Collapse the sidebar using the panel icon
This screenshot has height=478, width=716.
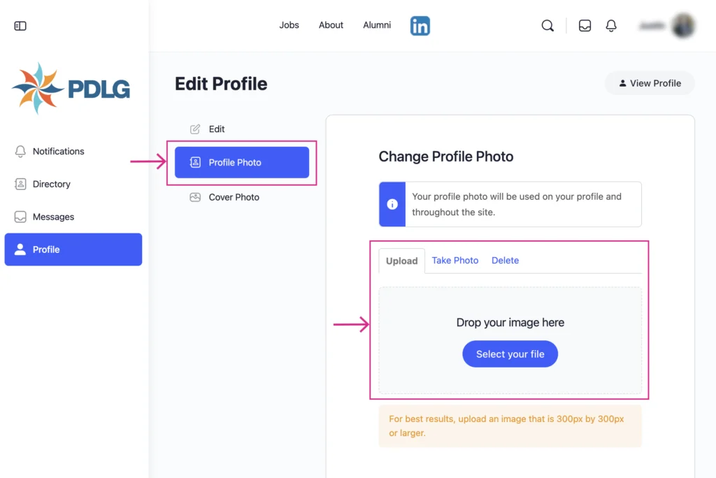point(20,25)
